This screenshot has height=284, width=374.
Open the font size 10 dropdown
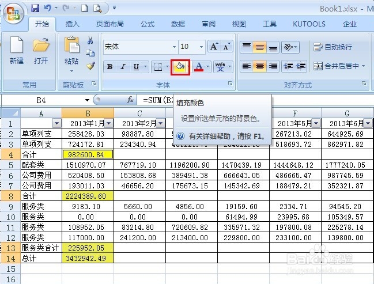tap(201, 47)
